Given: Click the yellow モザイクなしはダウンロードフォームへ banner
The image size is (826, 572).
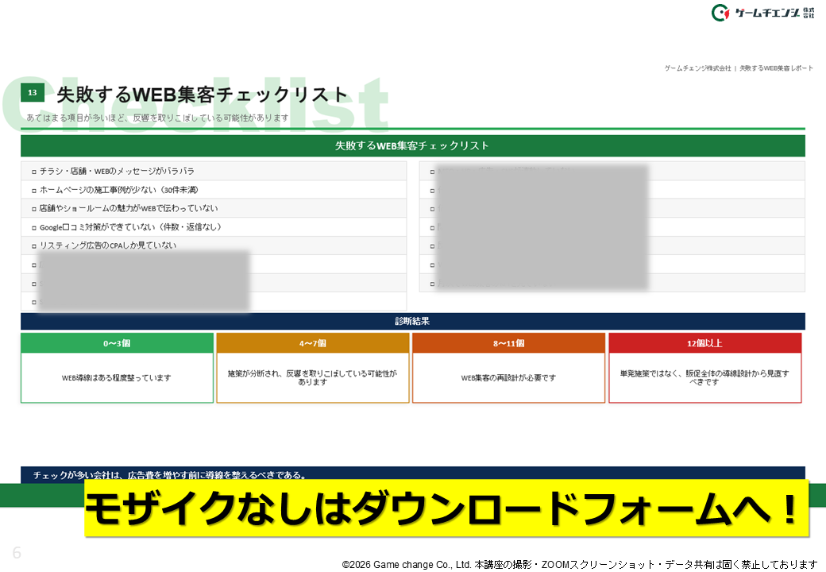Looking at the screenshot, I should point(446,508).
